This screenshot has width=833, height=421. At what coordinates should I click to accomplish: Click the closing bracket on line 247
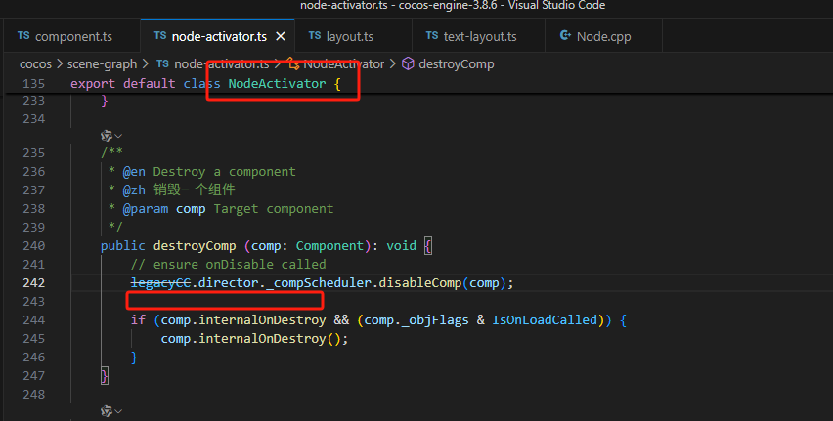point(104,376)
